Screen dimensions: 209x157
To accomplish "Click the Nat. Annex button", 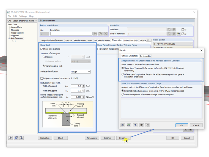I will point(92,138).
